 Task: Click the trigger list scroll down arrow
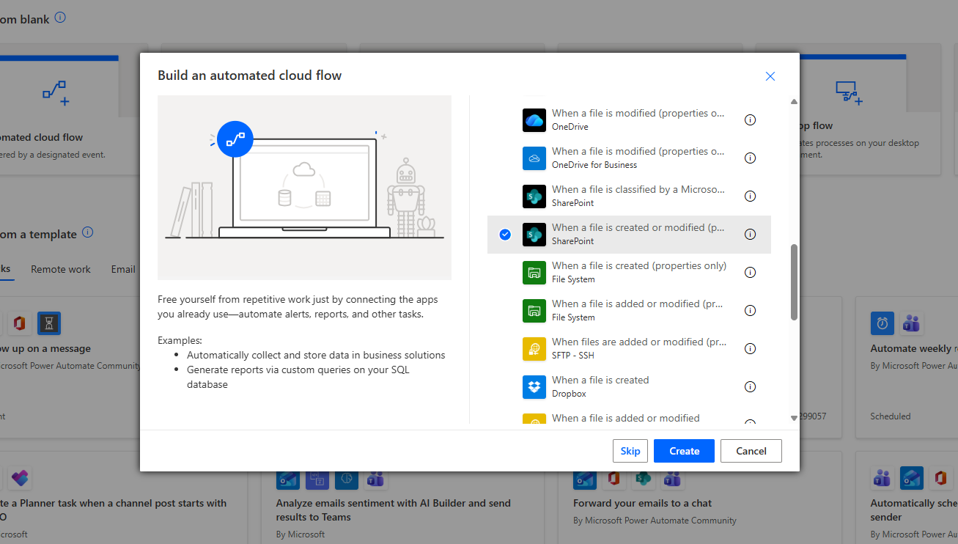[x=794, y=418]
